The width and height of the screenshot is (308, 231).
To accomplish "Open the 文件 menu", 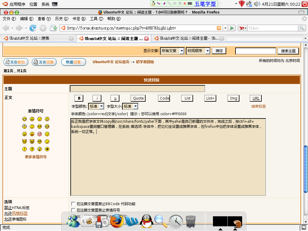I will click(9, 19).
